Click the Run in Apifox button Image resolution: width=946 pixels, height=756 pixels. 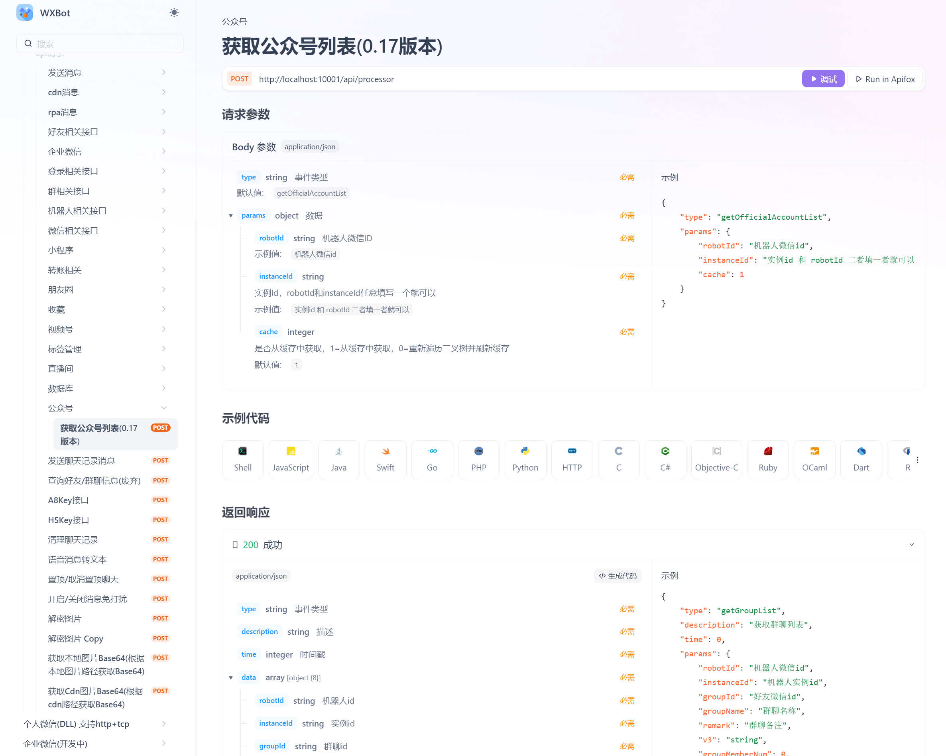coord(885,79)
